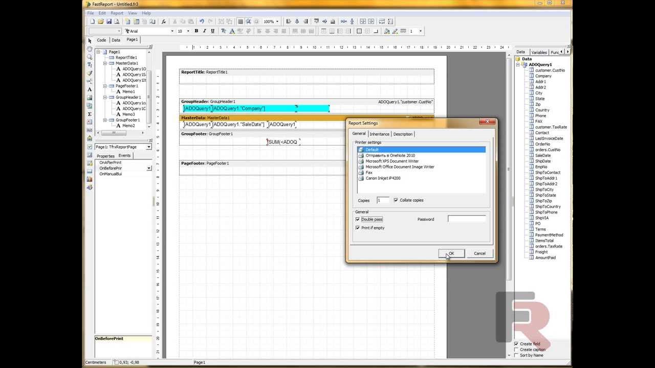Select the arrow pointer tool

(x=90, y=41)
